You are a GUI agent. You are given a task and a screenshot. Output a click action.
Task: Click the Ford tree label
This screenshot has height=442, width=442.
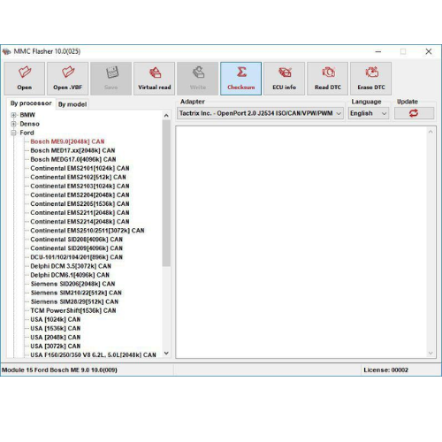pos(27,133)
